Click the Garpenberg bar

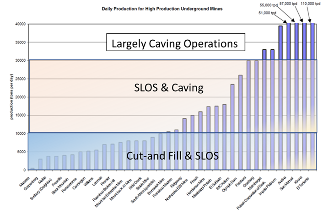point(40,165)
